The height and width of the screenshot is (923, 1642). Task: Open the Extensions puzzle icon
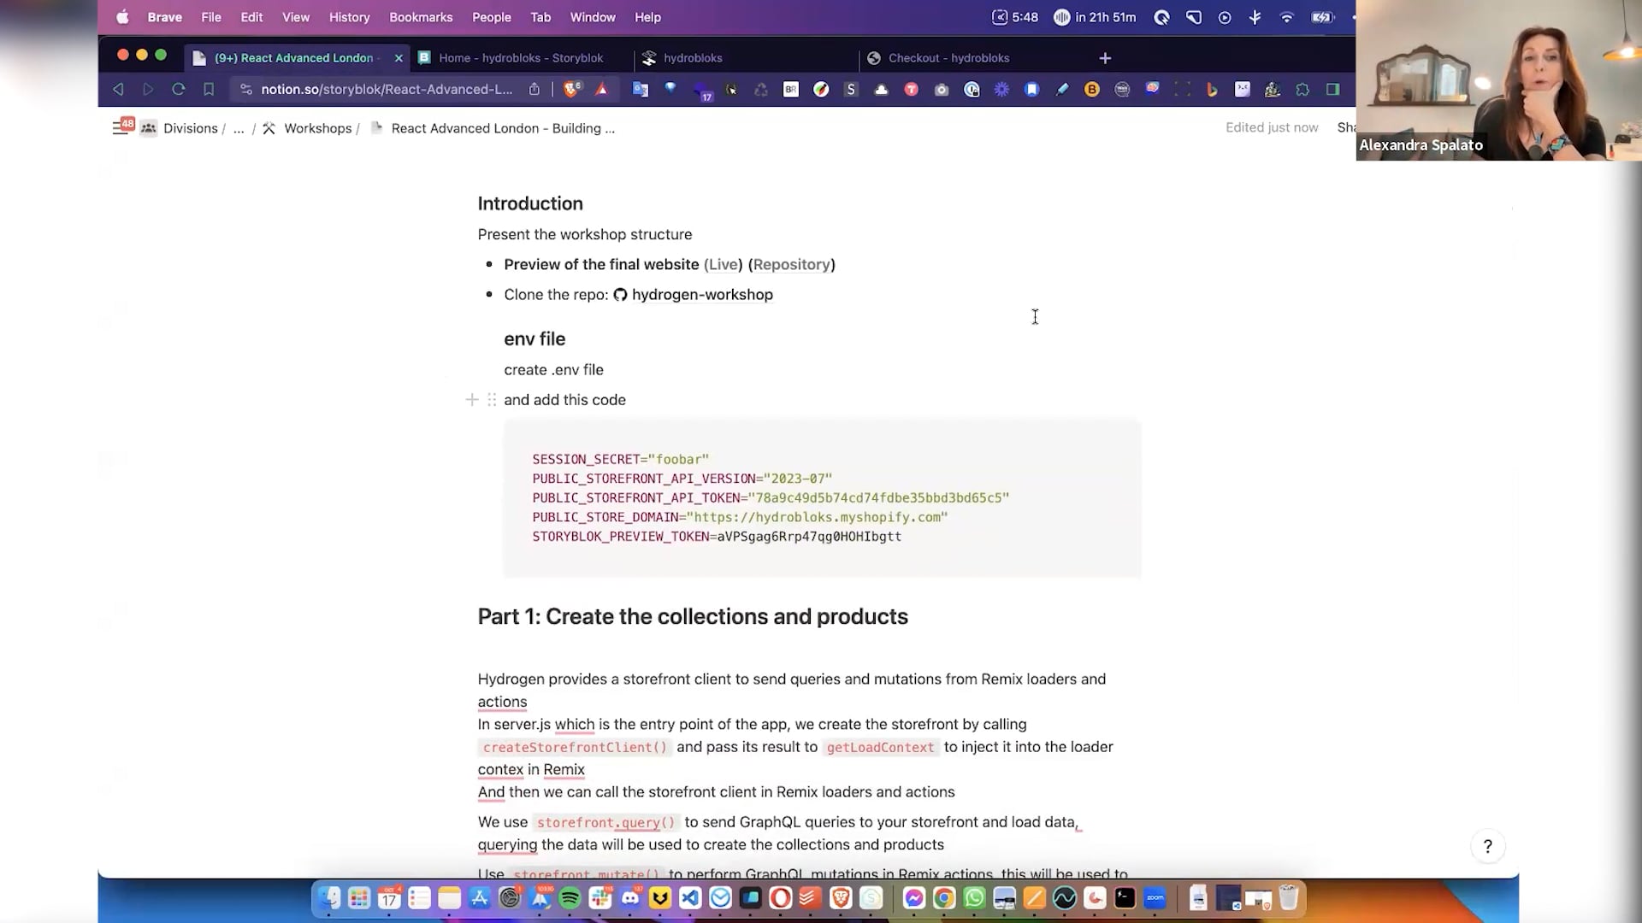[x=1302, y=89]
